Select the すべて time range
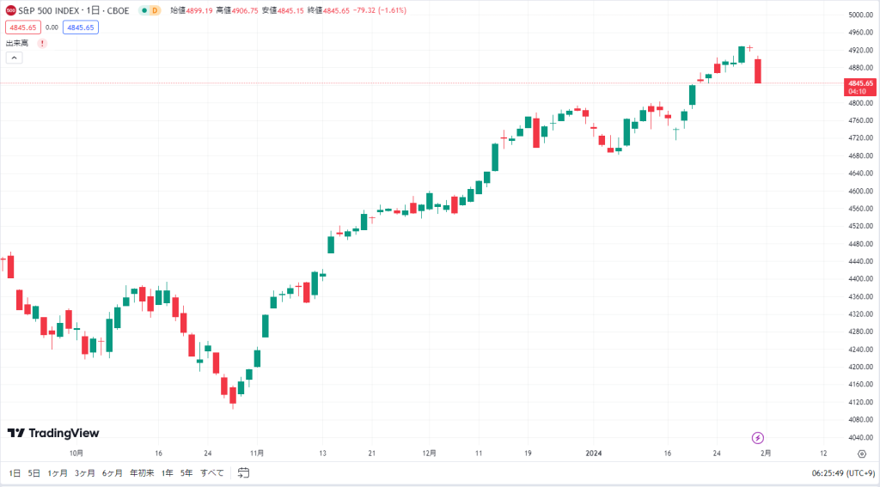 coord(212,473)
